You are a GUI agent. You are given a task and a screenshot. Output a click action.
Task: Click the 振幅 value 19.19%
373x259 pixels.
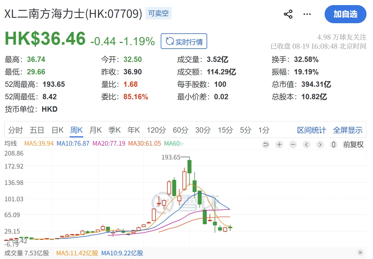tap(306, 72)
